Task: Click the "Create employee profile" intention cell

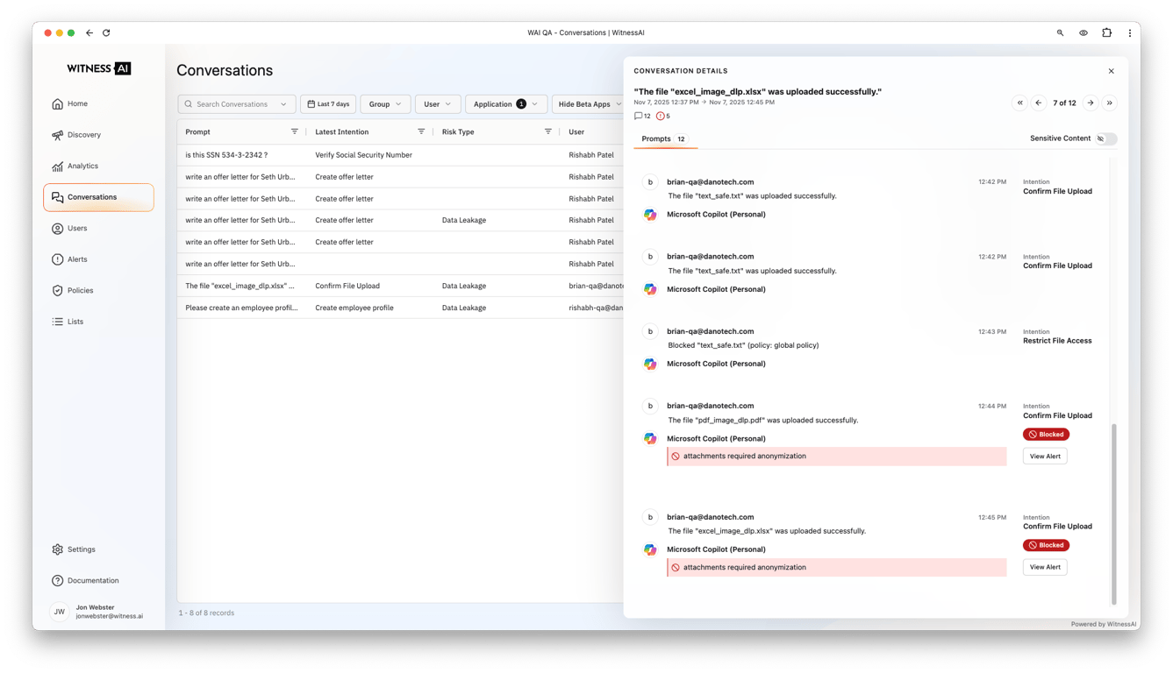Action: (x=354, y=308)
